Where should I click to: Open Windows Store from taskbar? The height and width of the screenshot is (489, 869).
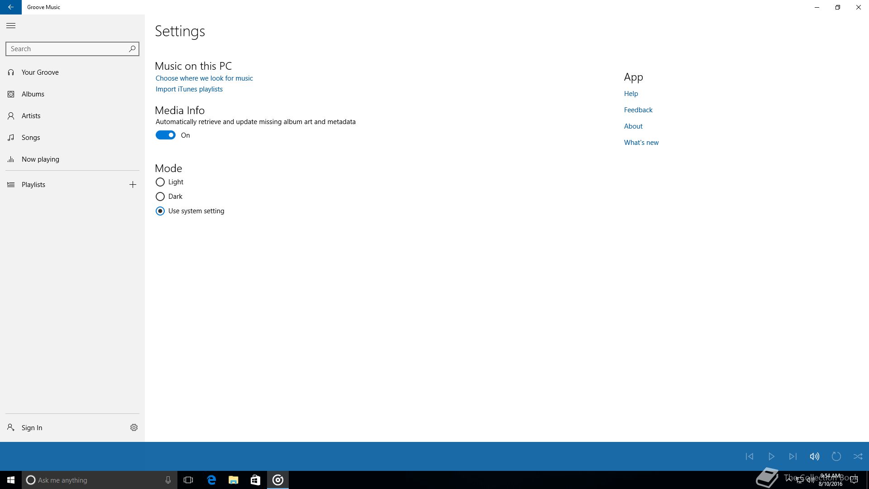255,480
